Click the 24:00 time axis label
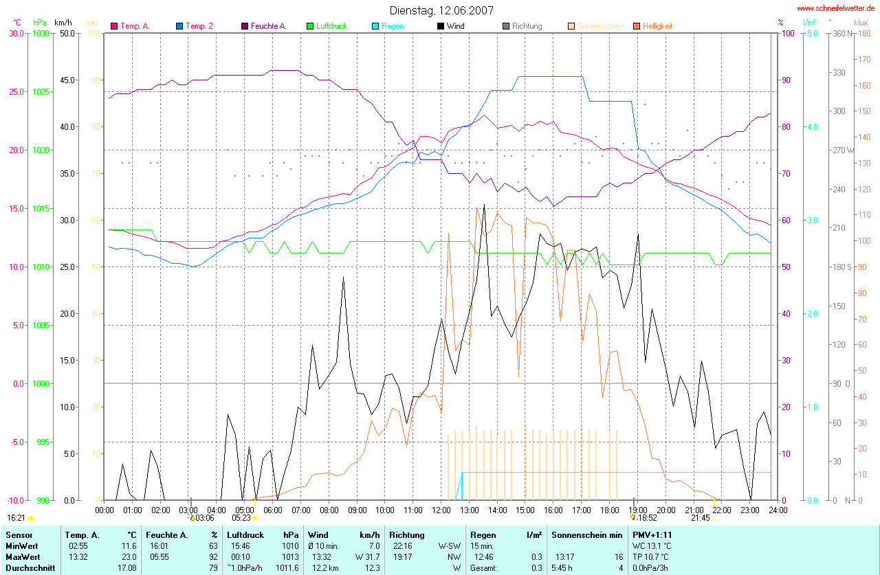This screenshot has height=575, width=880. 778,510
